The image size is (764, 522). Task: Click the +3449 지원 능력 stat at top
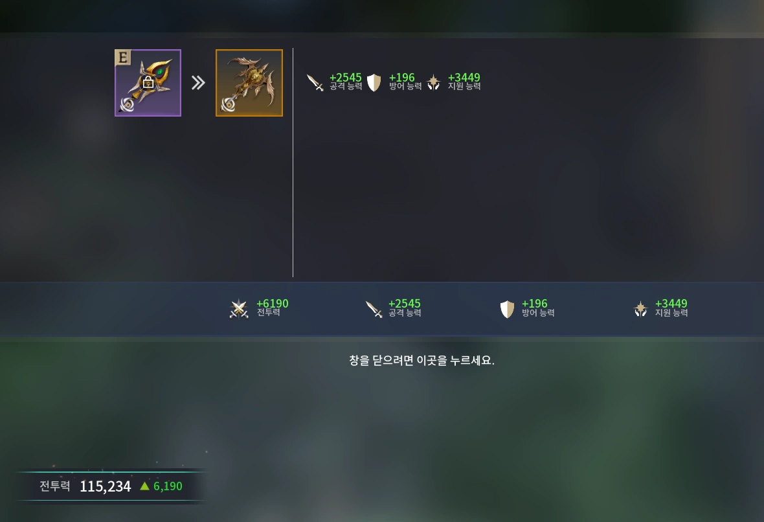(464, 82)
